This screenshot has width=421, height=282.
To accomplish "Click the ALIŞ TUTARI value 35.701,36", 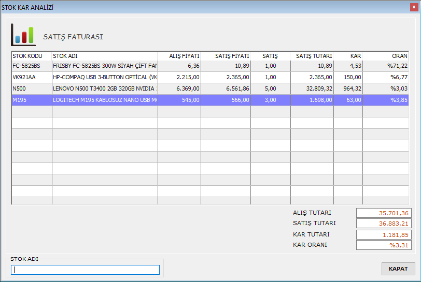I will [x=384, y=213].
